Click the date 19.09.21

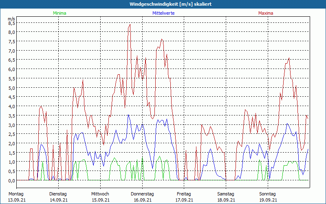coord(268,200)
